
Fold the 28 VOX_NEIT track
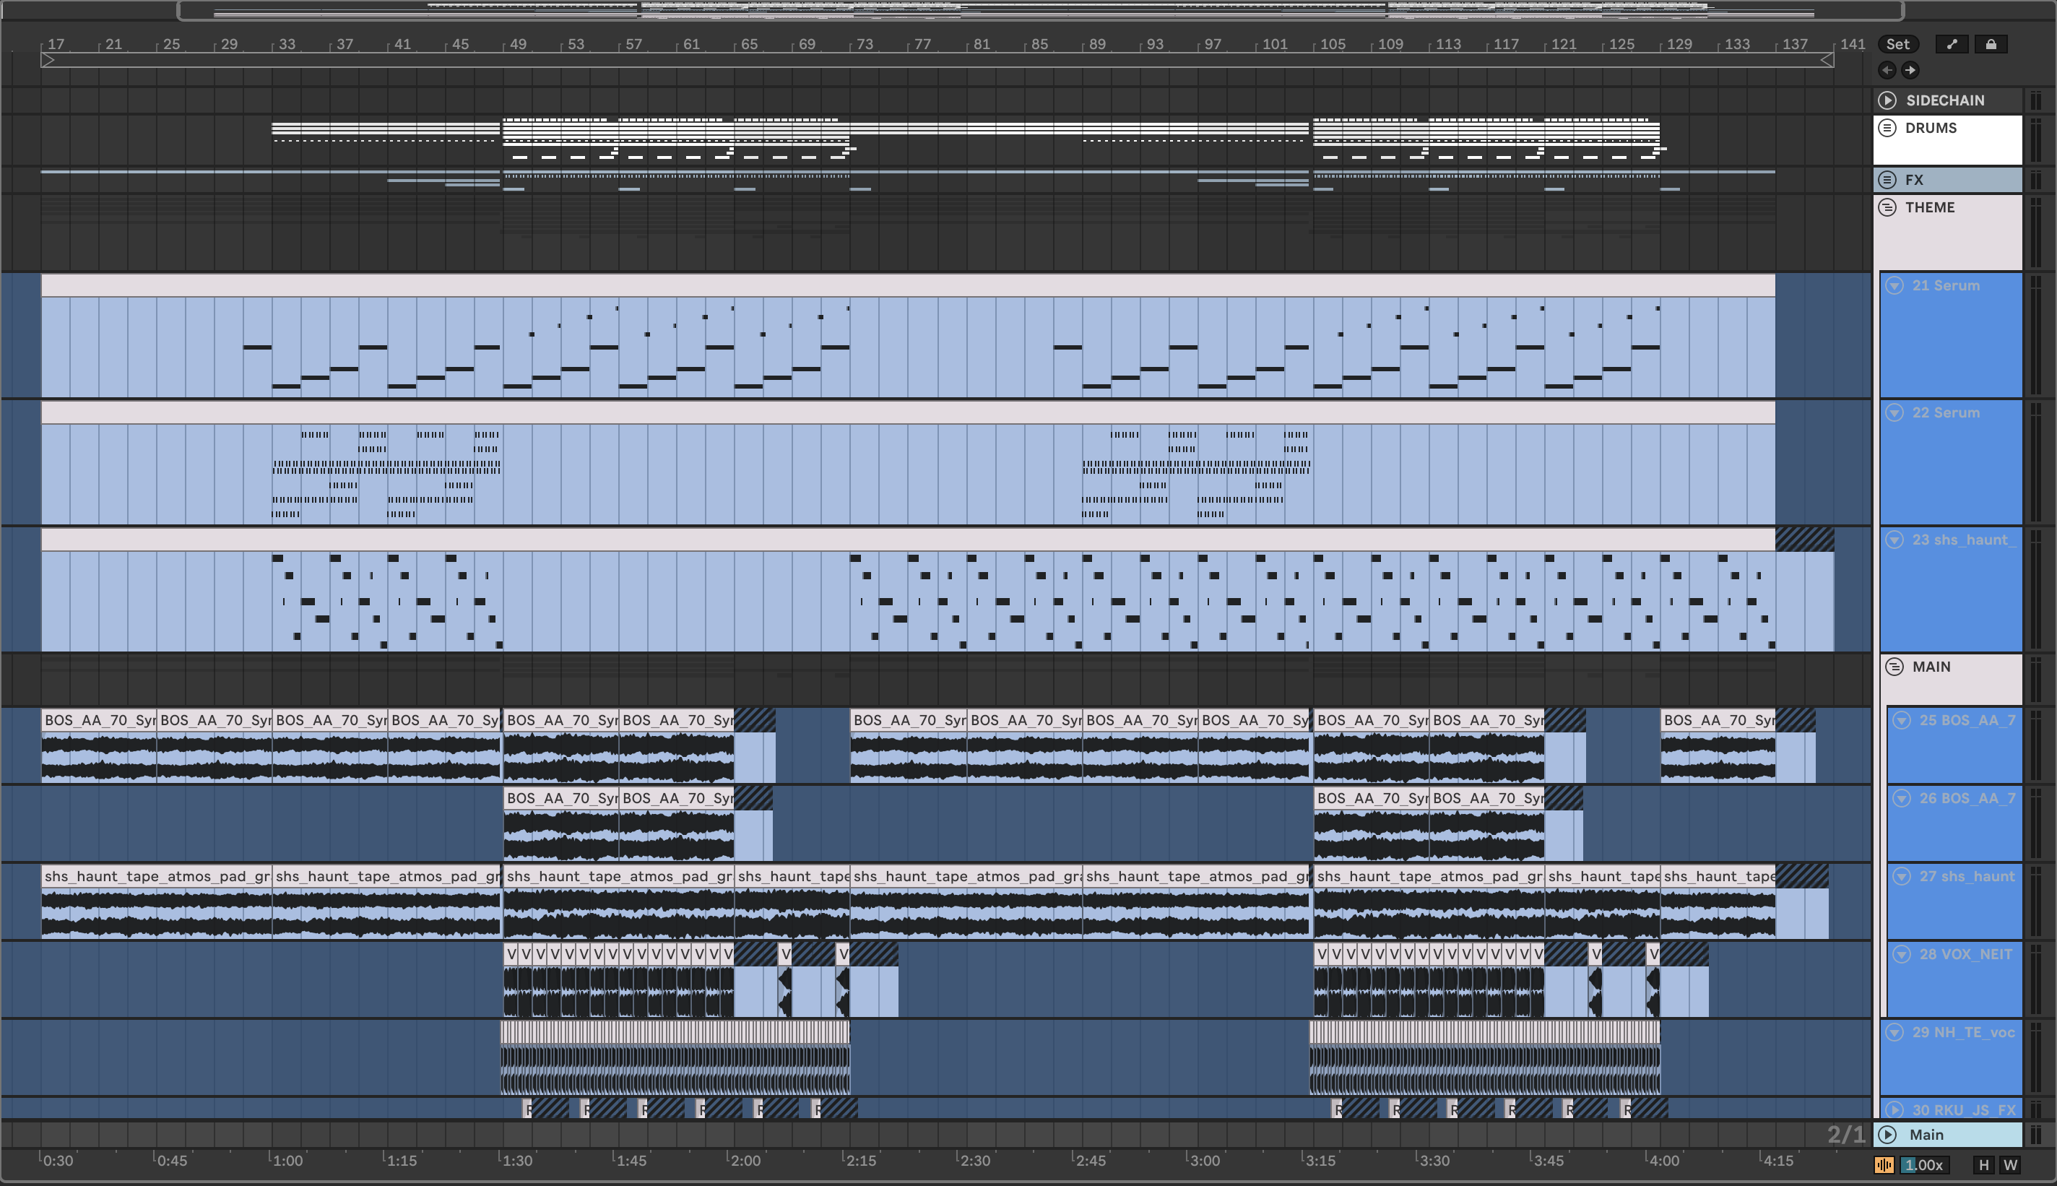click(x=1902, y=955)
